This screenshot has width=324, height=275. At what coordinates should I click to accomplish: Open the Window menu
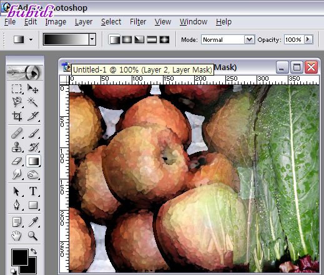(x=194, y=22)
